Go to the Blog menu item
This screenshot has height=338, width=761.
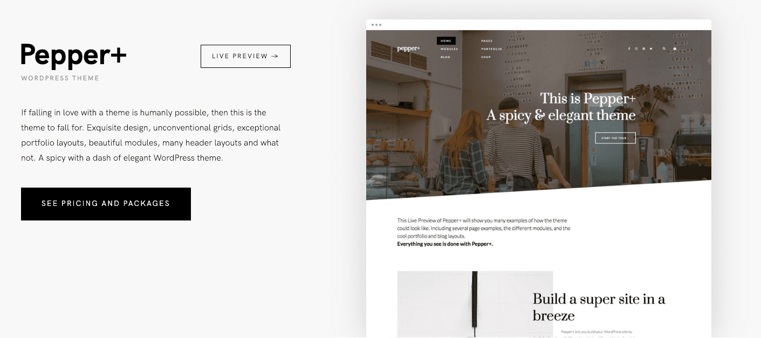coord(445,57)
